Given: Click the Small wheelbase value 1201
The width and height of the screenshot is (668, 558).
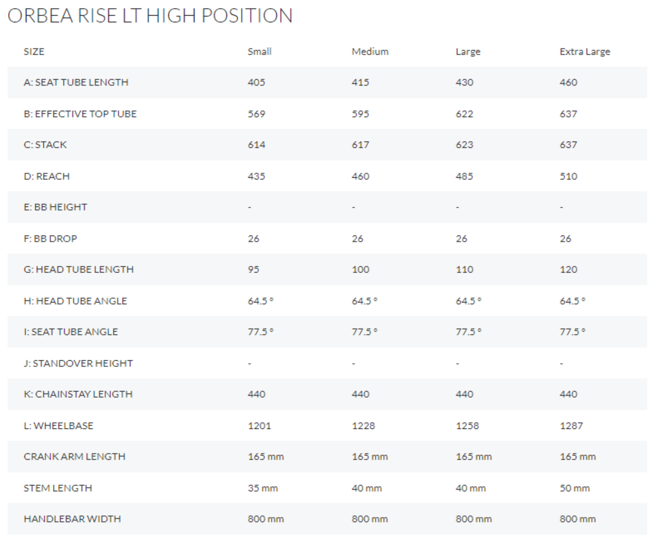Looking at the screenshot, I should point(259,426).
